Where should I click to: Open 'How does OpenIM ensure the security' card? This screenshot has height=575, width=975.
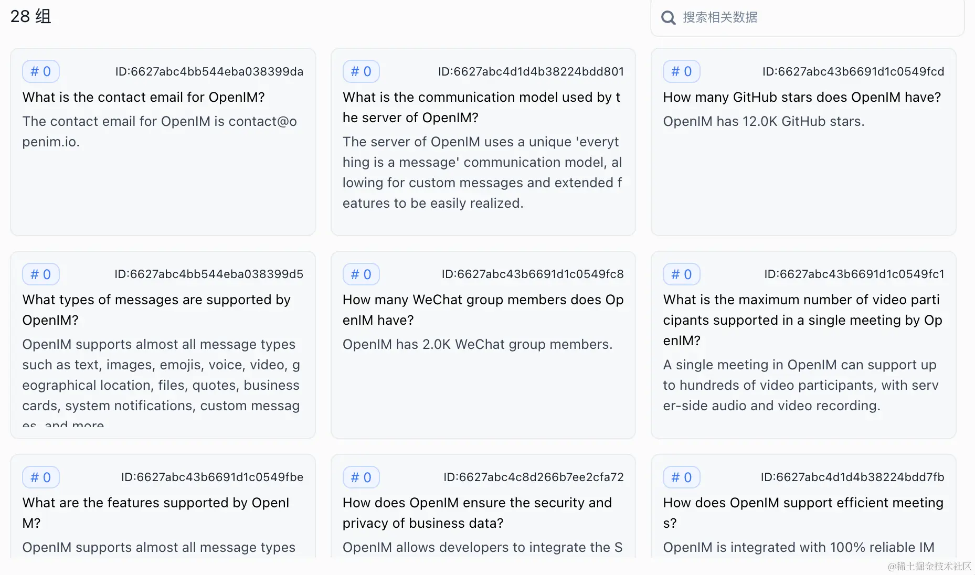[x=483, y=506]
